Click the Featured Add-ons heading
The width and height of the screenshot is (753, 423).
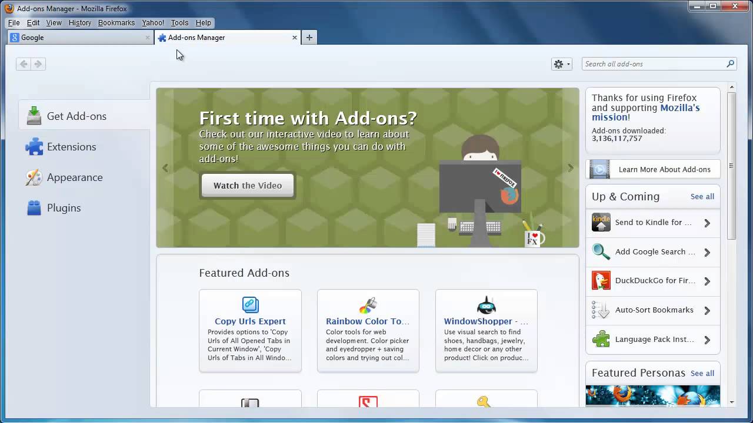(244, 273)
